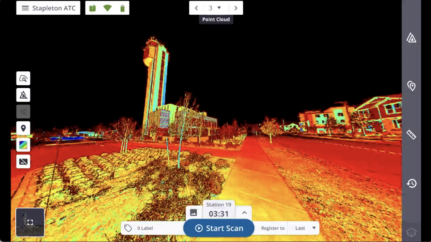This screenshot has height=242, width=431.
Task: Toggle the location pin markers button
Action: [23, 128]
